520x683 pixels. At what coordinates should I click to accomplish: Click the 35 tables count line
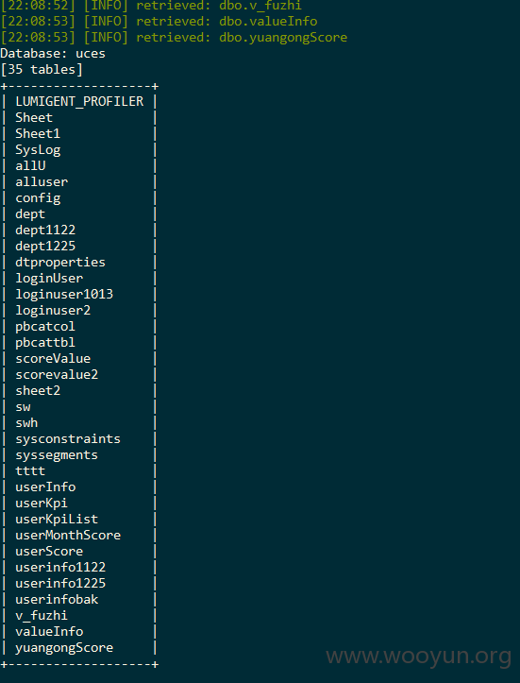coord(42,70)
